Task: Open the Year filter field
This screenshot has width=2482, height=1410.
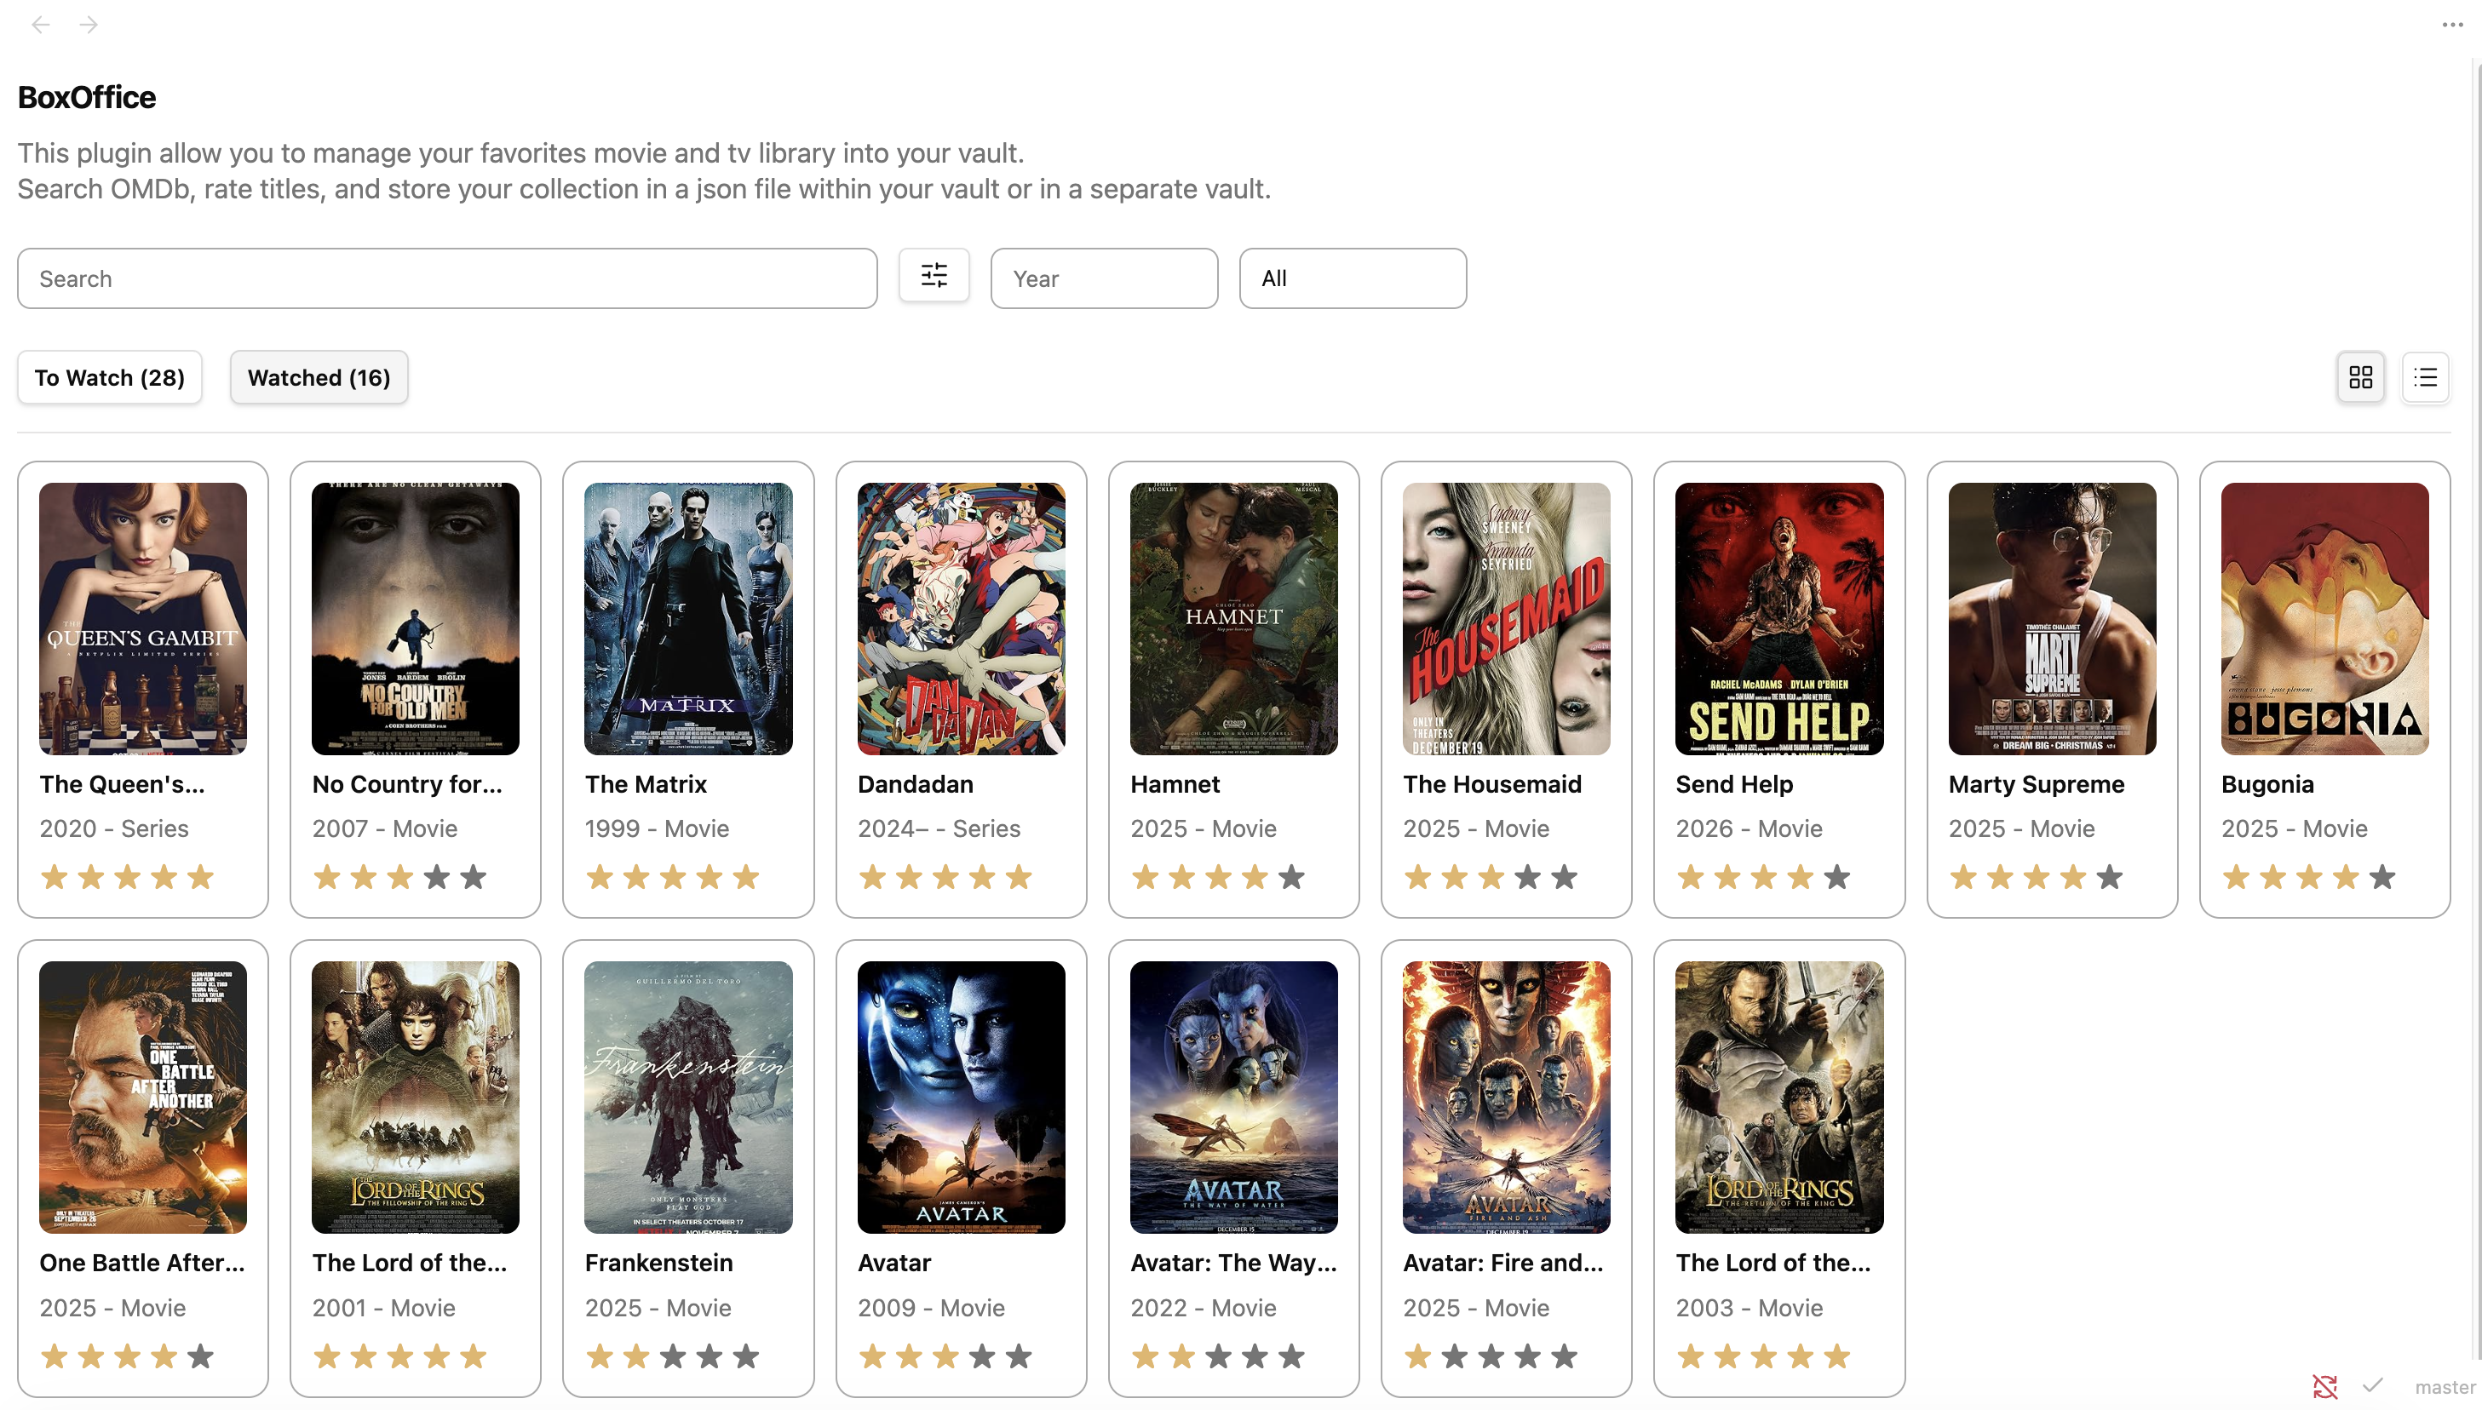Action: (1102, 279)
